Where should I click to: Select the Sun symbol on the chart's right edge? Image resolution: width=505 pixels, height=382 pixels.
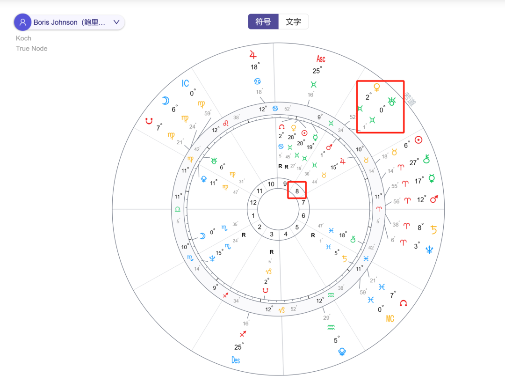click(x=418, y=140)
